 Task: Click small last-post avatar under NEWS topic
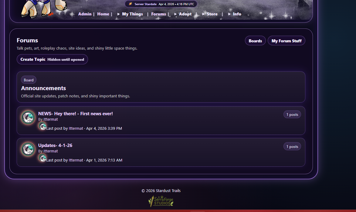[x=42, y=126]
